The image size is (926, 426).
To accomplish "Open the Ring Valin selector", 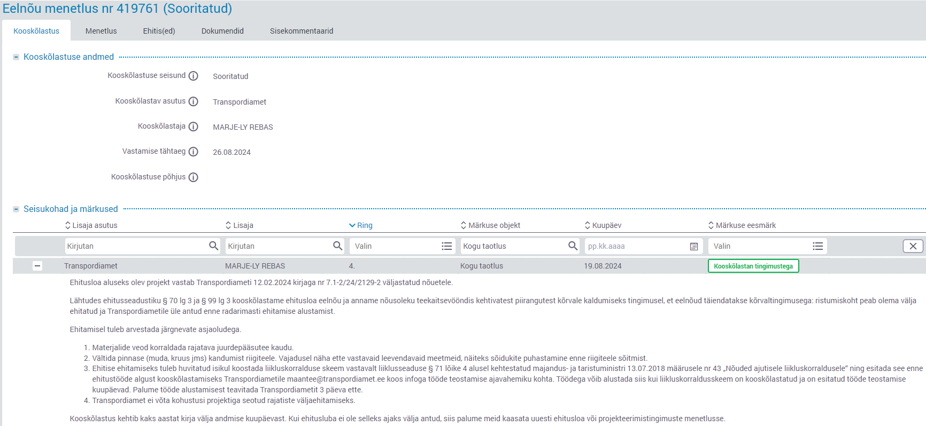I will (402, 246).
